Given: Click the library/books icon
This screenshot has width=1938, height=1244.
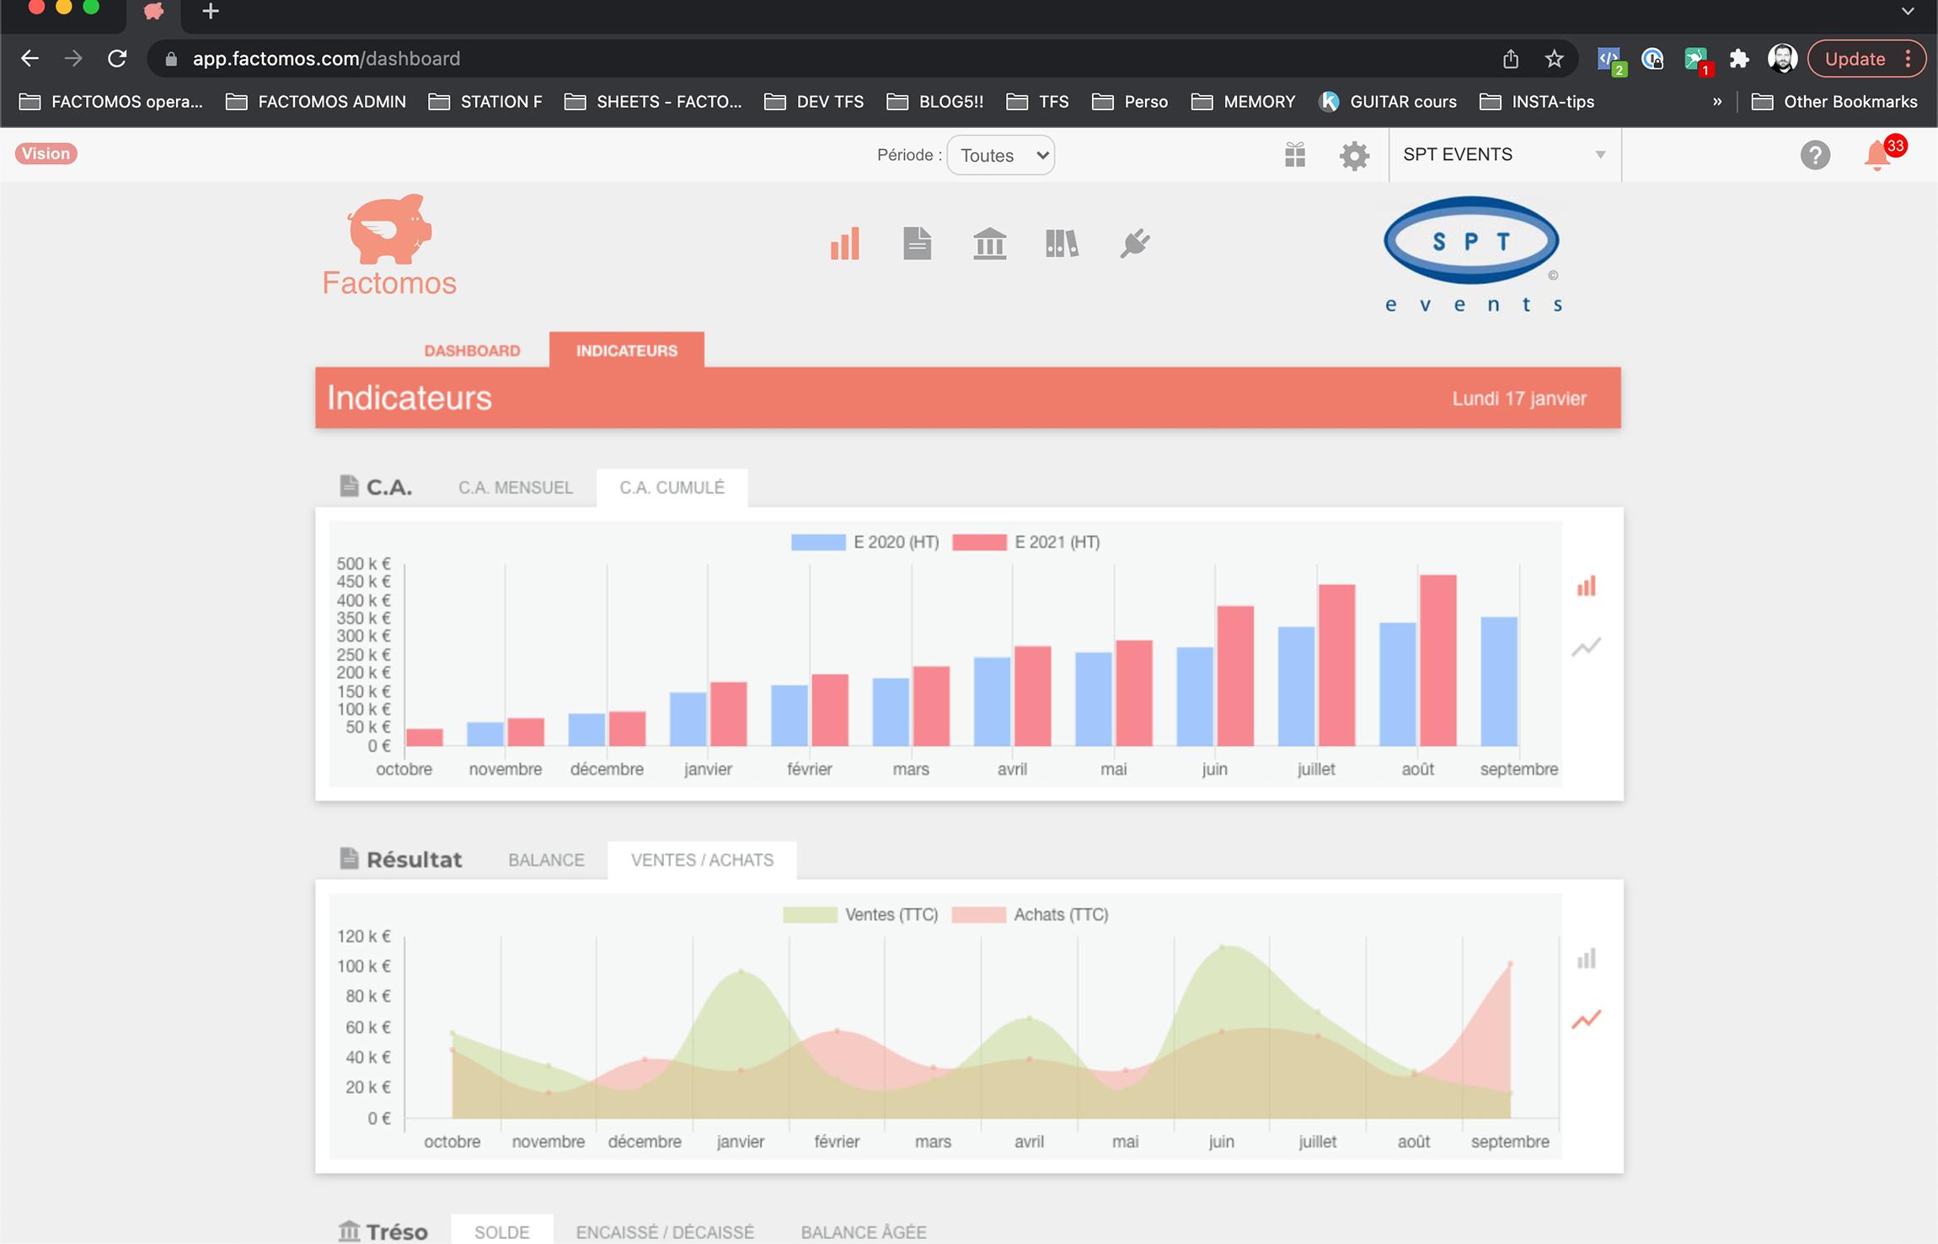Looking at the screenshot, I should [1063, 243].
